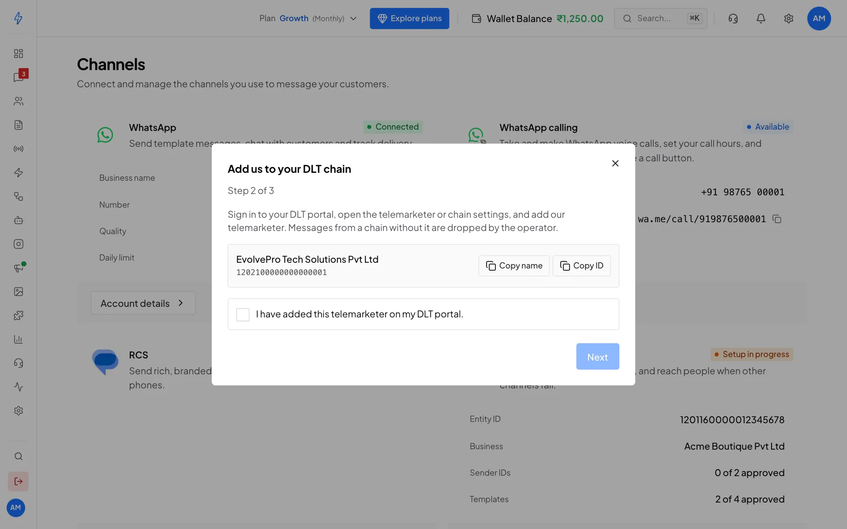This screenshot has height=529, width=847.
Task: Open the bar chart analytics icon in sidebar
Action: coord(18,339)
